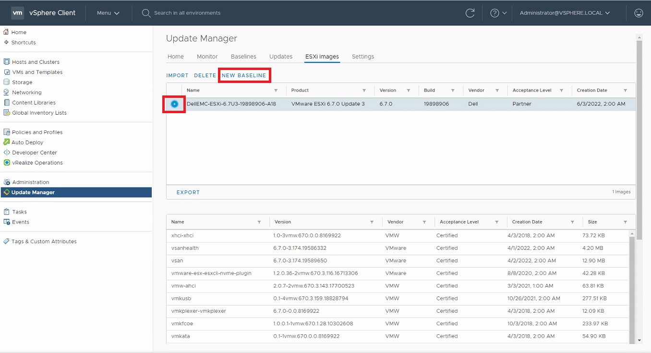The width and height of the screenshot is (651, 353).
Task: Open the help question mark icon
Action: (494, 13)
